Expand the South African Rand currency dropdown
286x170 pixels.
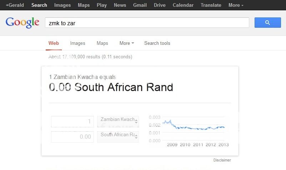pos(118,137)
